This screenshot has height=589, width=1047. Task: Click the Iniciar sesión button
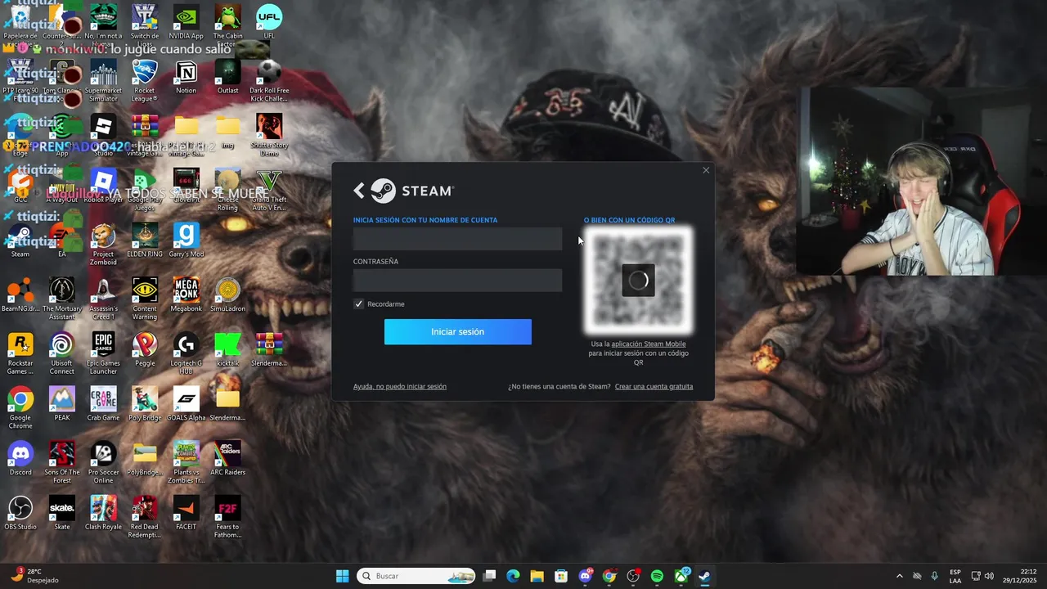457,331
